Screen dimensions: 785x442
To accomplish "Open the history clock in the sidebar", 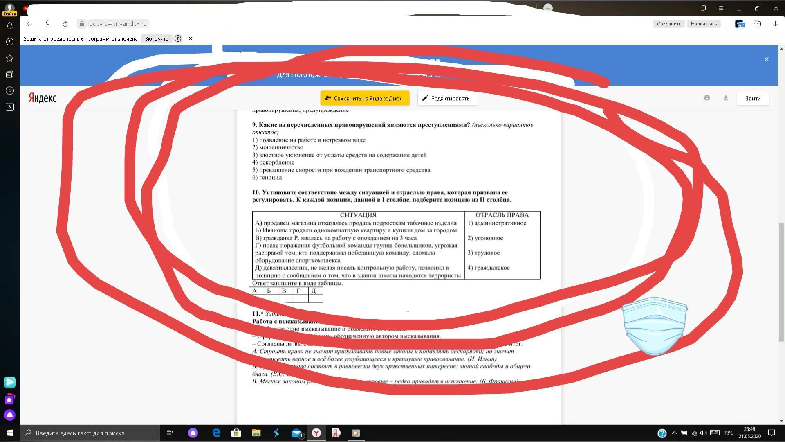I will 10,42.
